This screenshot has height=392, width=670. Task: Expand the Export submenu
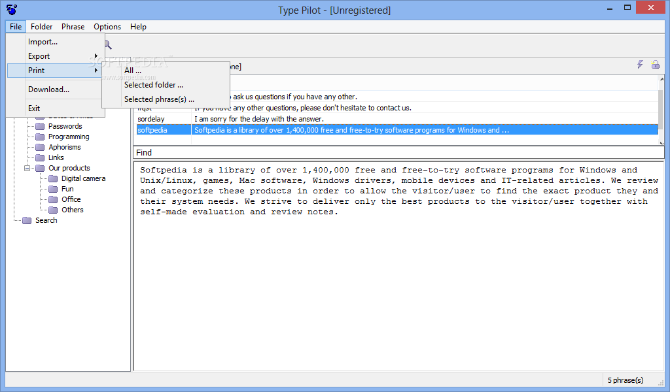(x=56, y=56)
